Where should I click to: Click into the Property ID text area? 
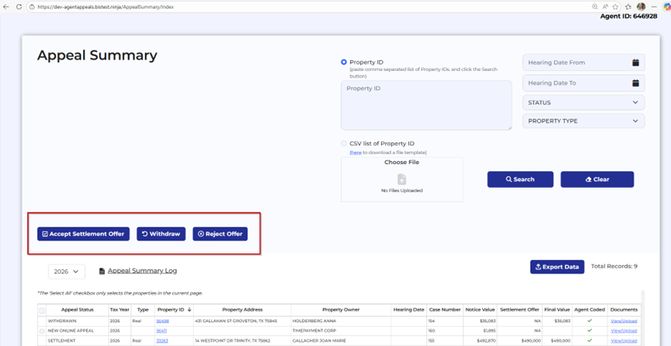(x=426, y=105)
